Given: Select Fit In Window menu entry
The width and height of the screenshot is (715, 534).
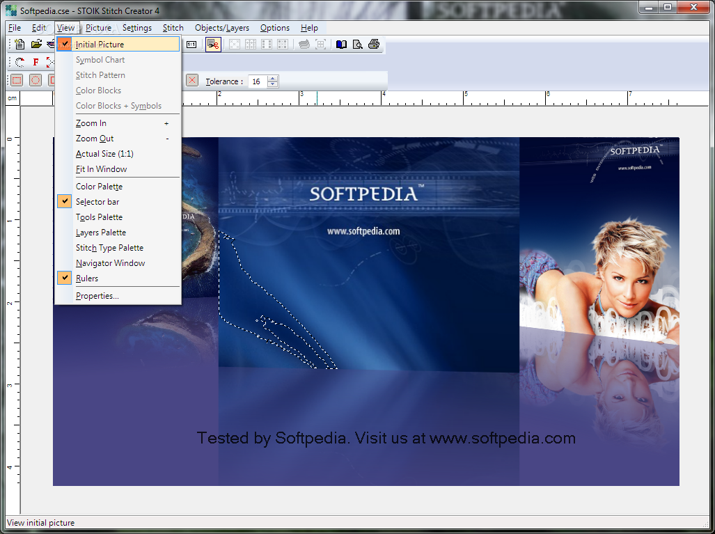Looking at the screenshot, I should 118,169.
